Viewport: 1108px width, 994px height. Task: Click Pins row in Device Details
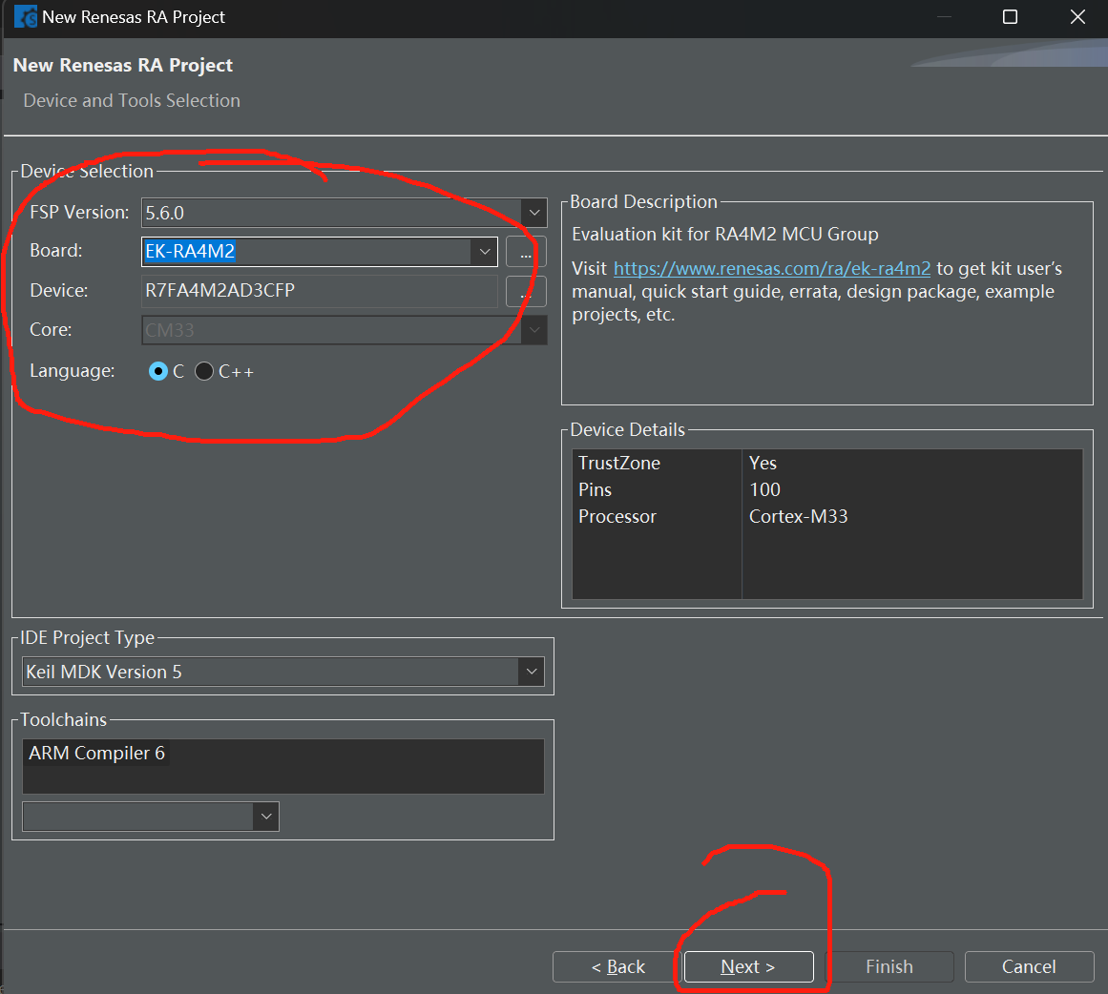point(827,489)
